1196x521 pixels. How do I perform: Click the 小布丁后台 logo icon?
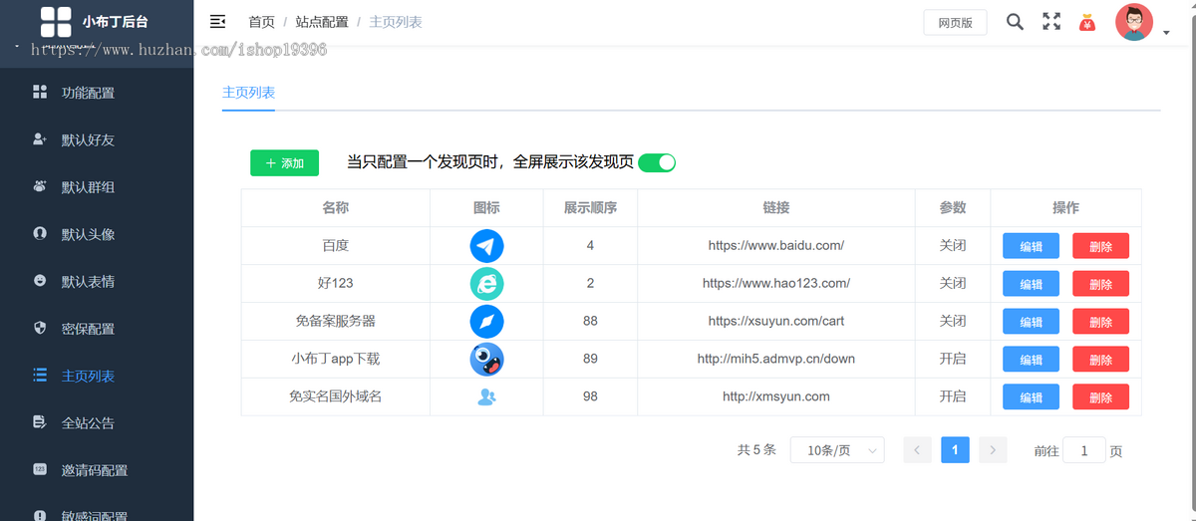coord(56,22)
